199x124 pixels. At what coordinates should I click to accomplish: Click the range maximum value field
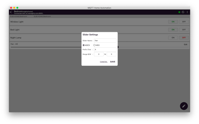[x=111, y=54]
